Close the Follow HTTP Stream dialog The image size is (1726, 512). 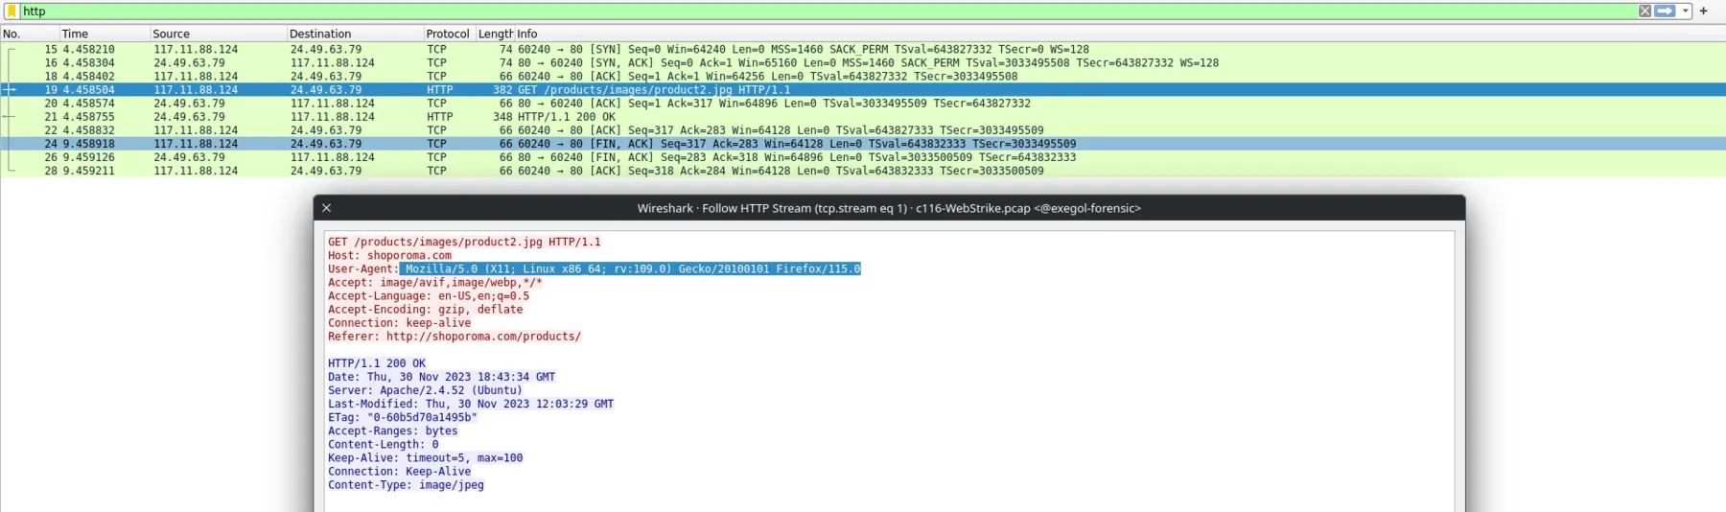coord(326,208)
